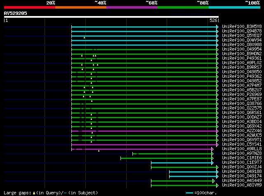The height and width of the screenshot is (196, 264).
Task: Click the purple end arrowhead of UniRef100_A9RLL8
Action: [212, 149]
